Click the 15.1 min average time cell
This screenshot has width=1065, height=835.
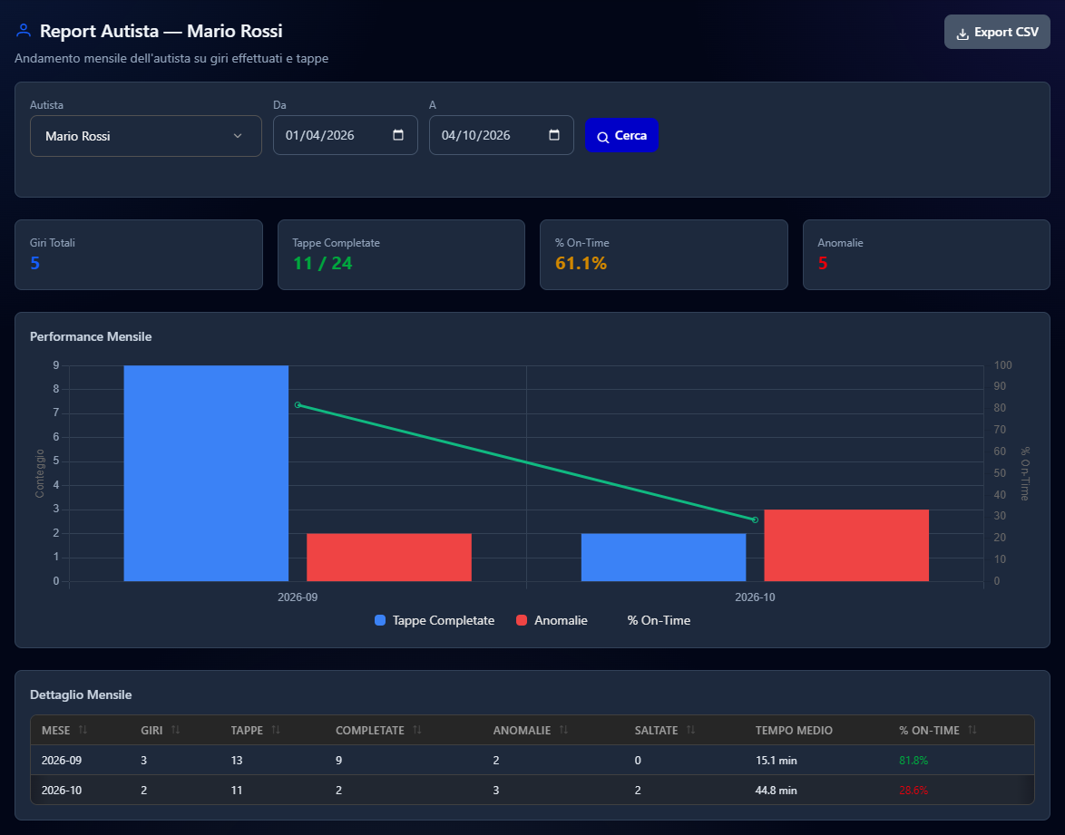pyautogui.click(x=777, y=761)
